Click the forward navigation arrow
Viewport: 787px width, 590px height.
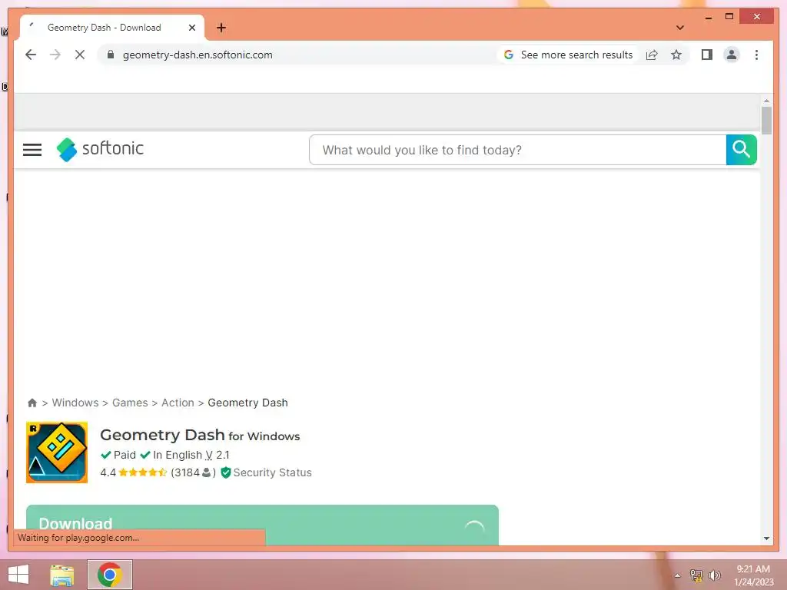[x=55, y=55]
